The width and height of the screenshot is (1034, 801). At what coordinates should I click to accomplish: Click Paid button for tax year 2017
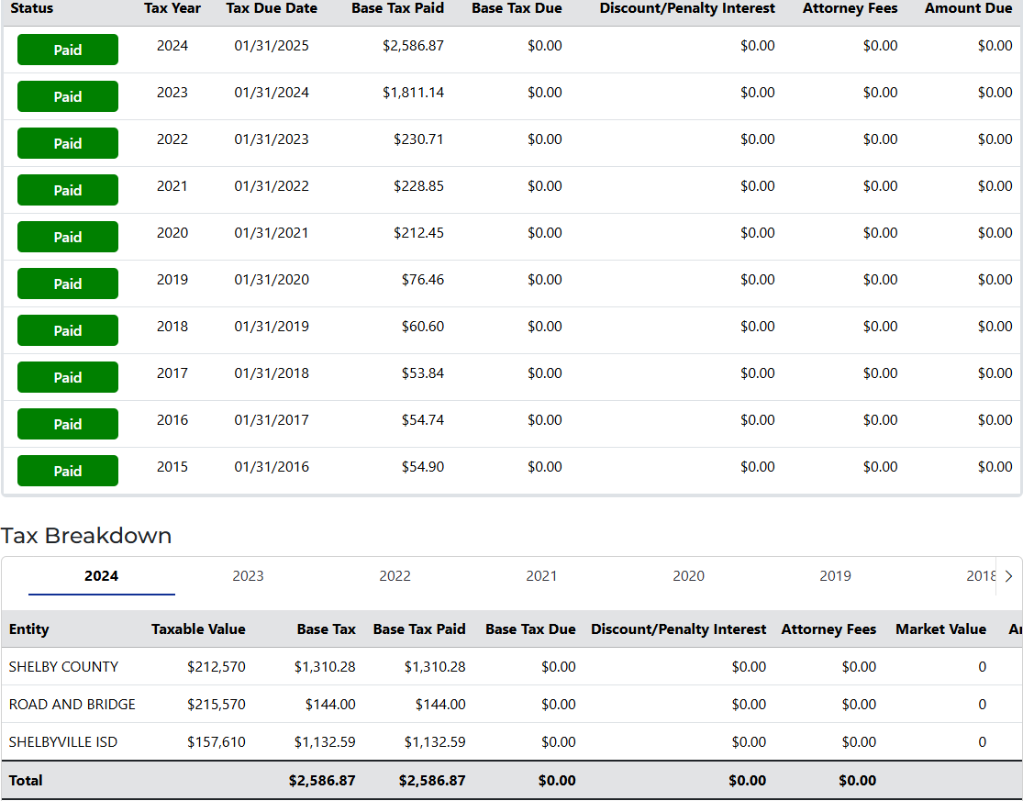[68, 377]
